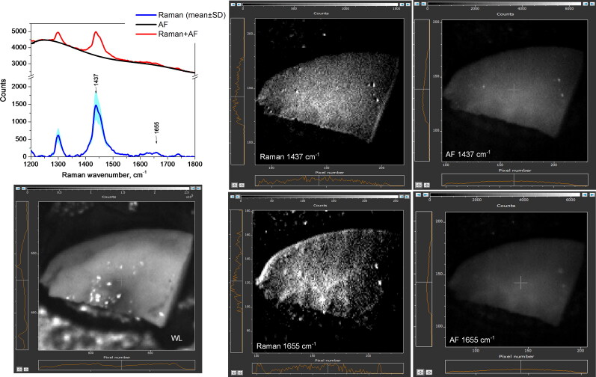Click the '1437' peak annotation on spectrum

pos(96,82)
